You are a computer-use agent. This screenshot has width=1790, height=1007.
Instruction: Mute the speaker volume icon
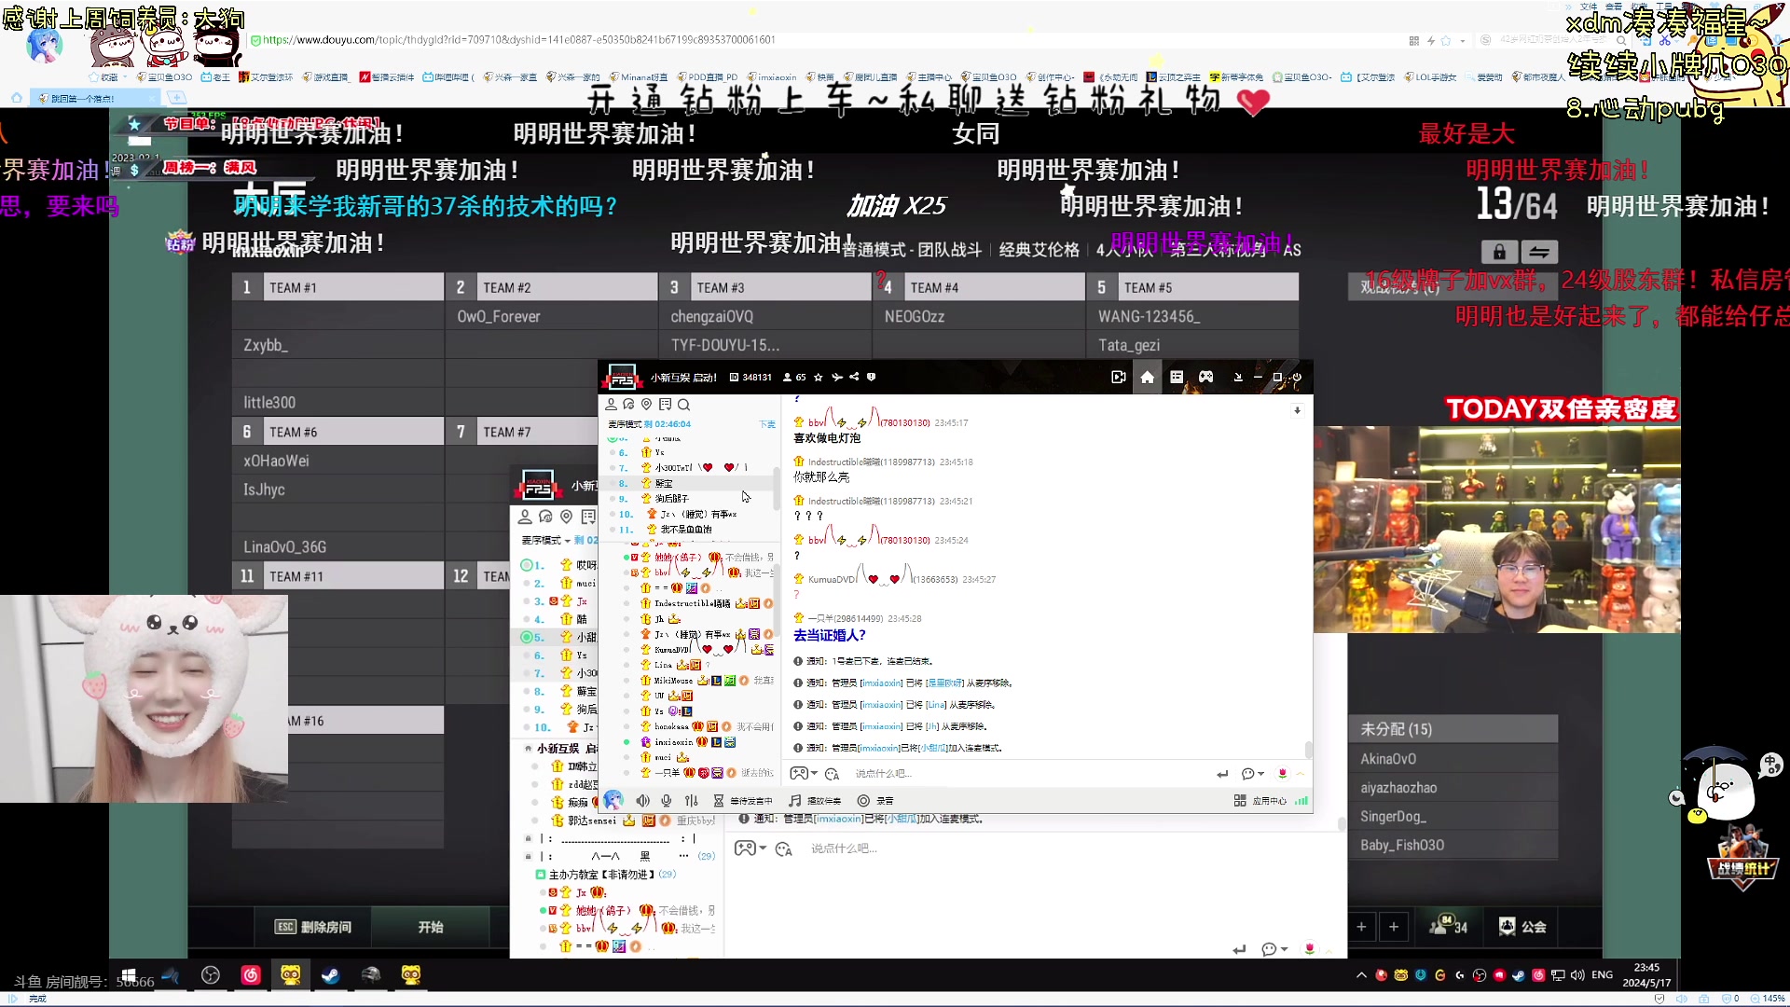tap(643, 801)
